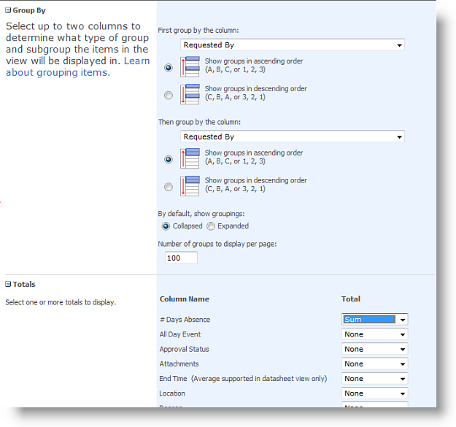Choose Collapsed groupings by default

pos(166,226)
